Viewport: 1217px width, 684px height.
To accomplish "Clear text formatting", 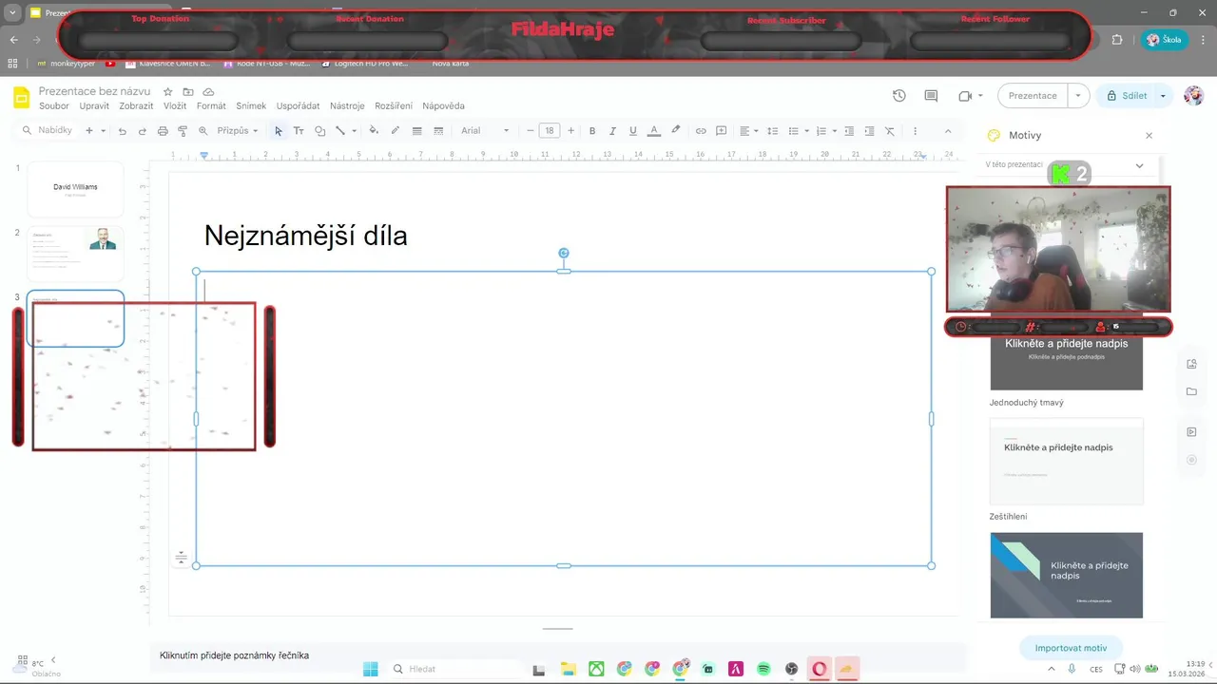I will point(890,131).
